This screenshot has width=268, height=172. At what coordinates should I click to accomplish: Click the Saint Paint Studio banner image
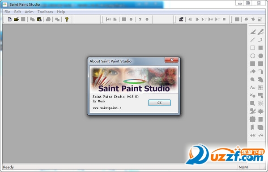coord(134,80)
